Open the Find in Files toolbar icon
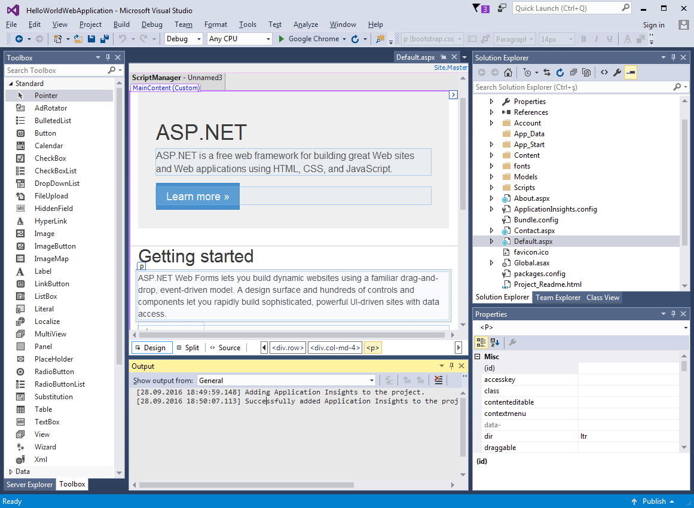Image resolution: width=694 pixels, height=508 pixels. click(x=380, y=39)
